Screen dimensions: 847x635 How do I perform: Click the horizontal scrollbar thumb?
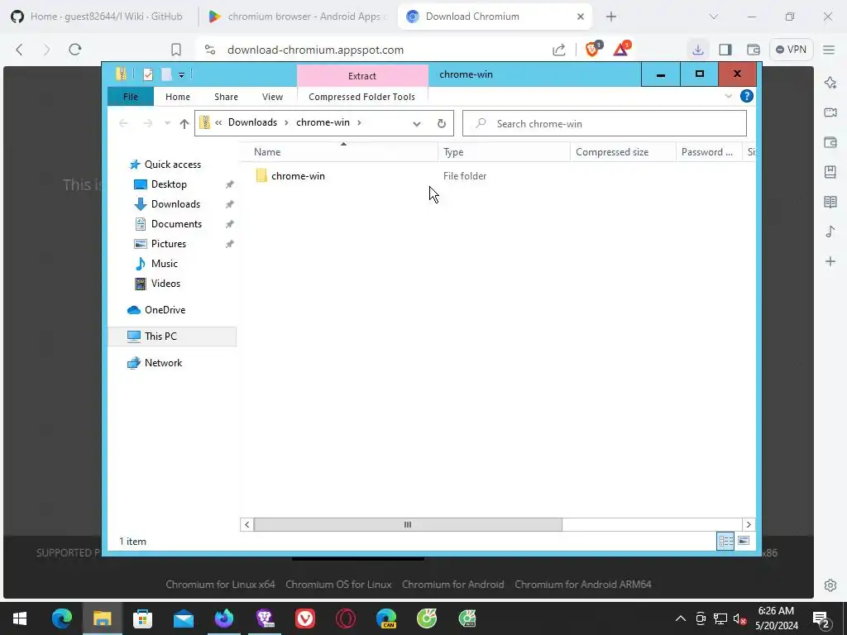point(408,524)
